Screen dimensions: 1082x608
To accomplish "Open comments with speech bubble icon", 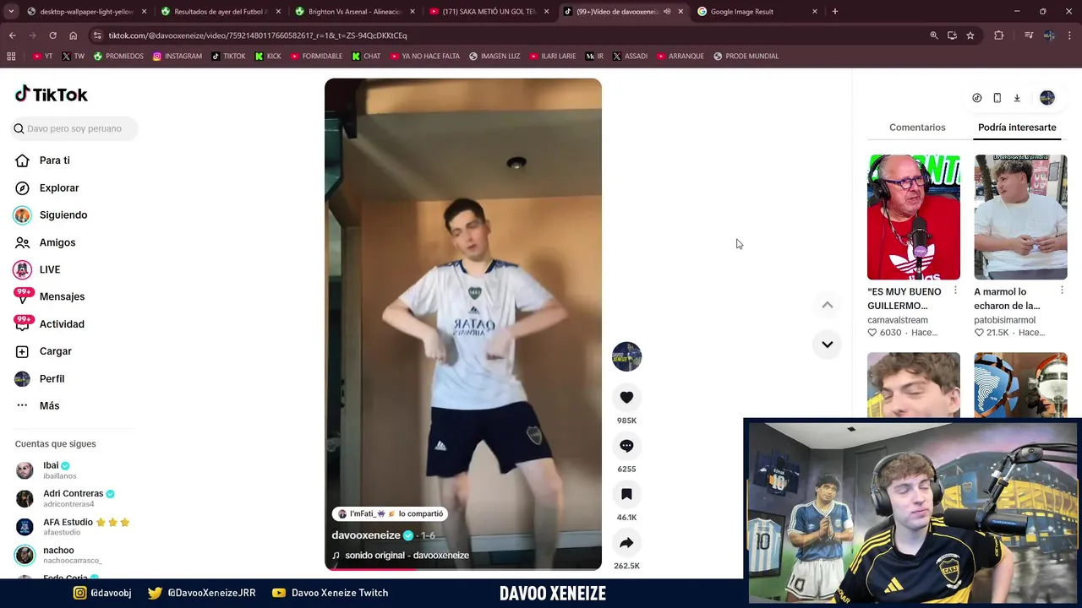I will click(x=626, y=446).
